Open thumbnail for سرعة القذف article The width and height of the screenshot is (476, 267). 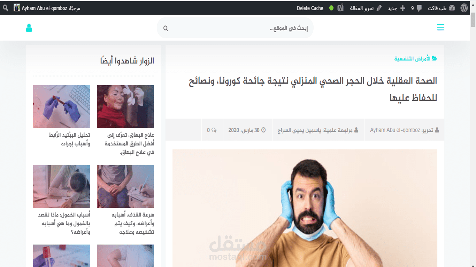pyautogui.click(x=125, y=186)
